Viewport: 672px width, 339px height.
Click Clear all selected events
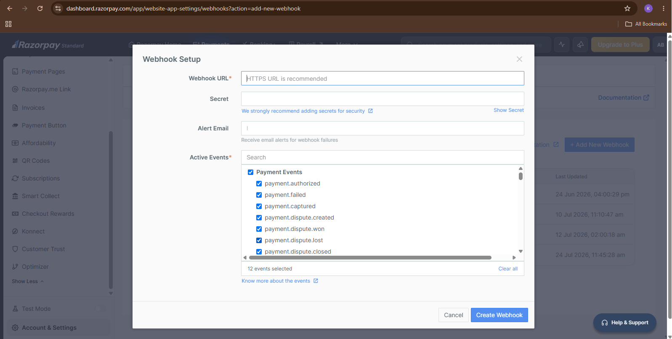click(x=508, y=269)
